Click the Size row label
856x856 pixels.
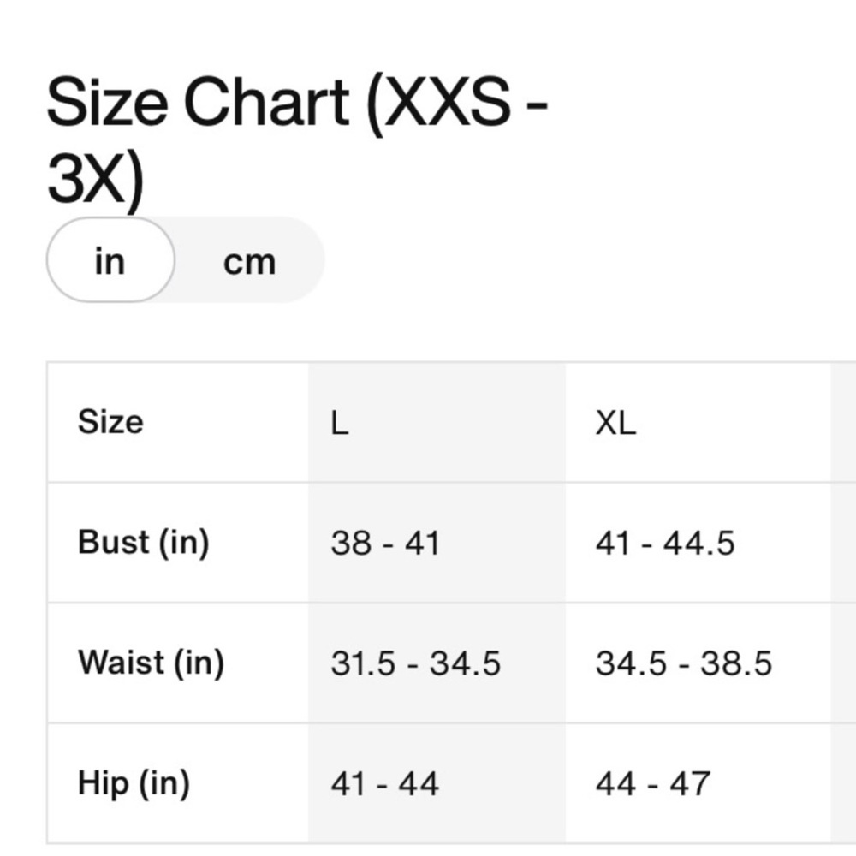[x=110, y=422]
